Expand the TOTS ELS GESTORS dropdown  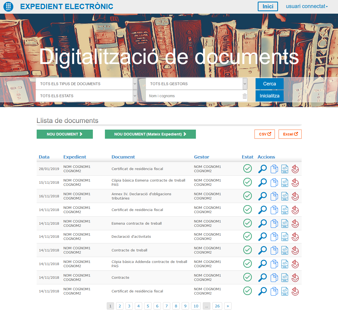(x=196, y=84)
